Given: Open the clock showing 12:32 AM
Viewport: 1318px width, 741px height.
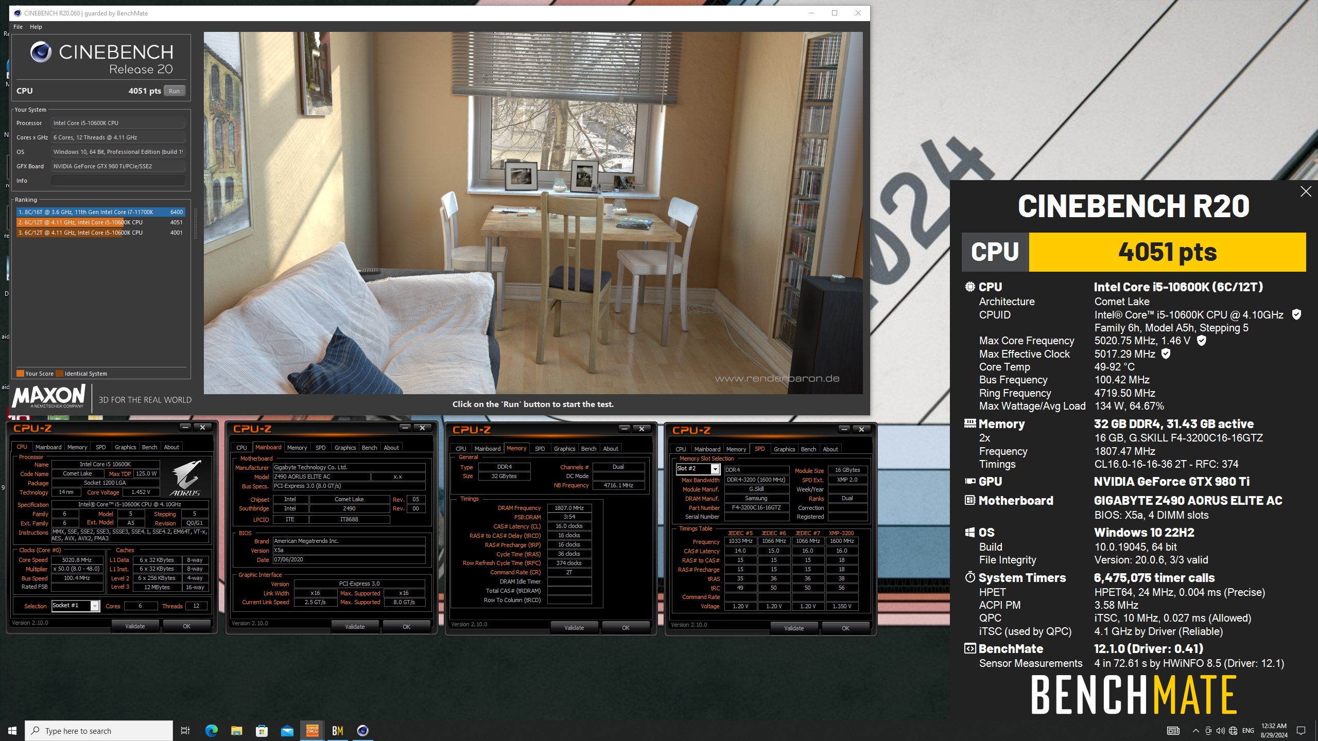Looking at the screenshot, I should click(x=1274, y=731).
